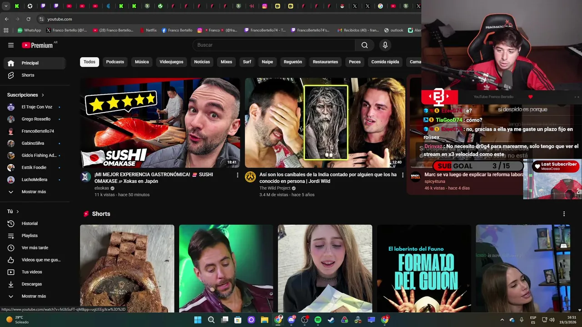Play the Sushi Omakase video thumbnail
This screenshot has height=327, width=582.
click(x=160, y=123)
